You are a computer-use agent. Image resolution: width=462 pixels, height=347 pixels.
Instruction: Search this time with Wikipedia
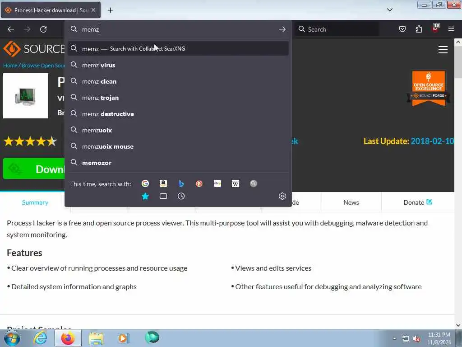(x=236, y=183)
